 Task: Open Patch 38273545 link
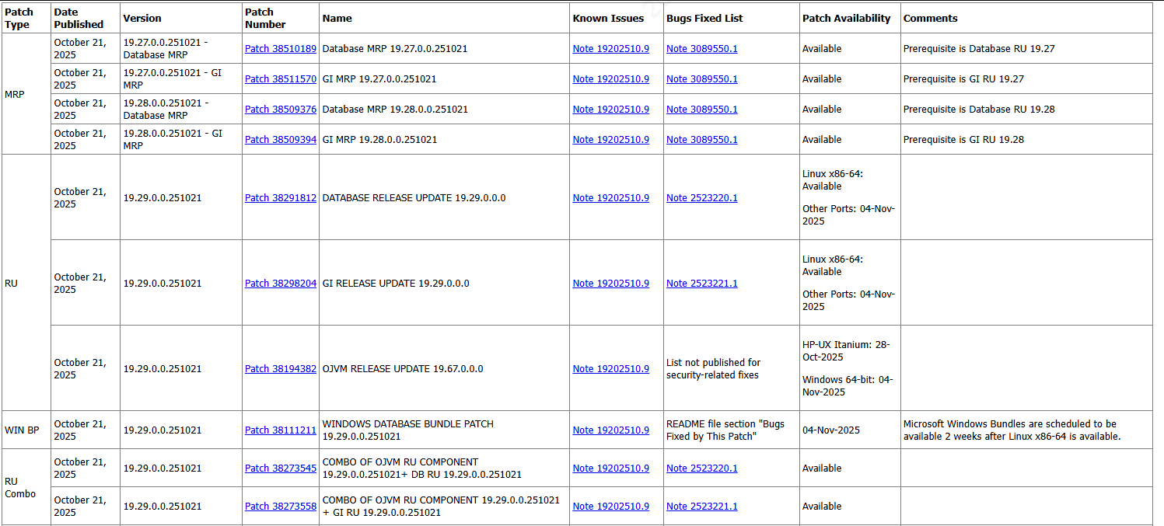(x=281, y=469)
